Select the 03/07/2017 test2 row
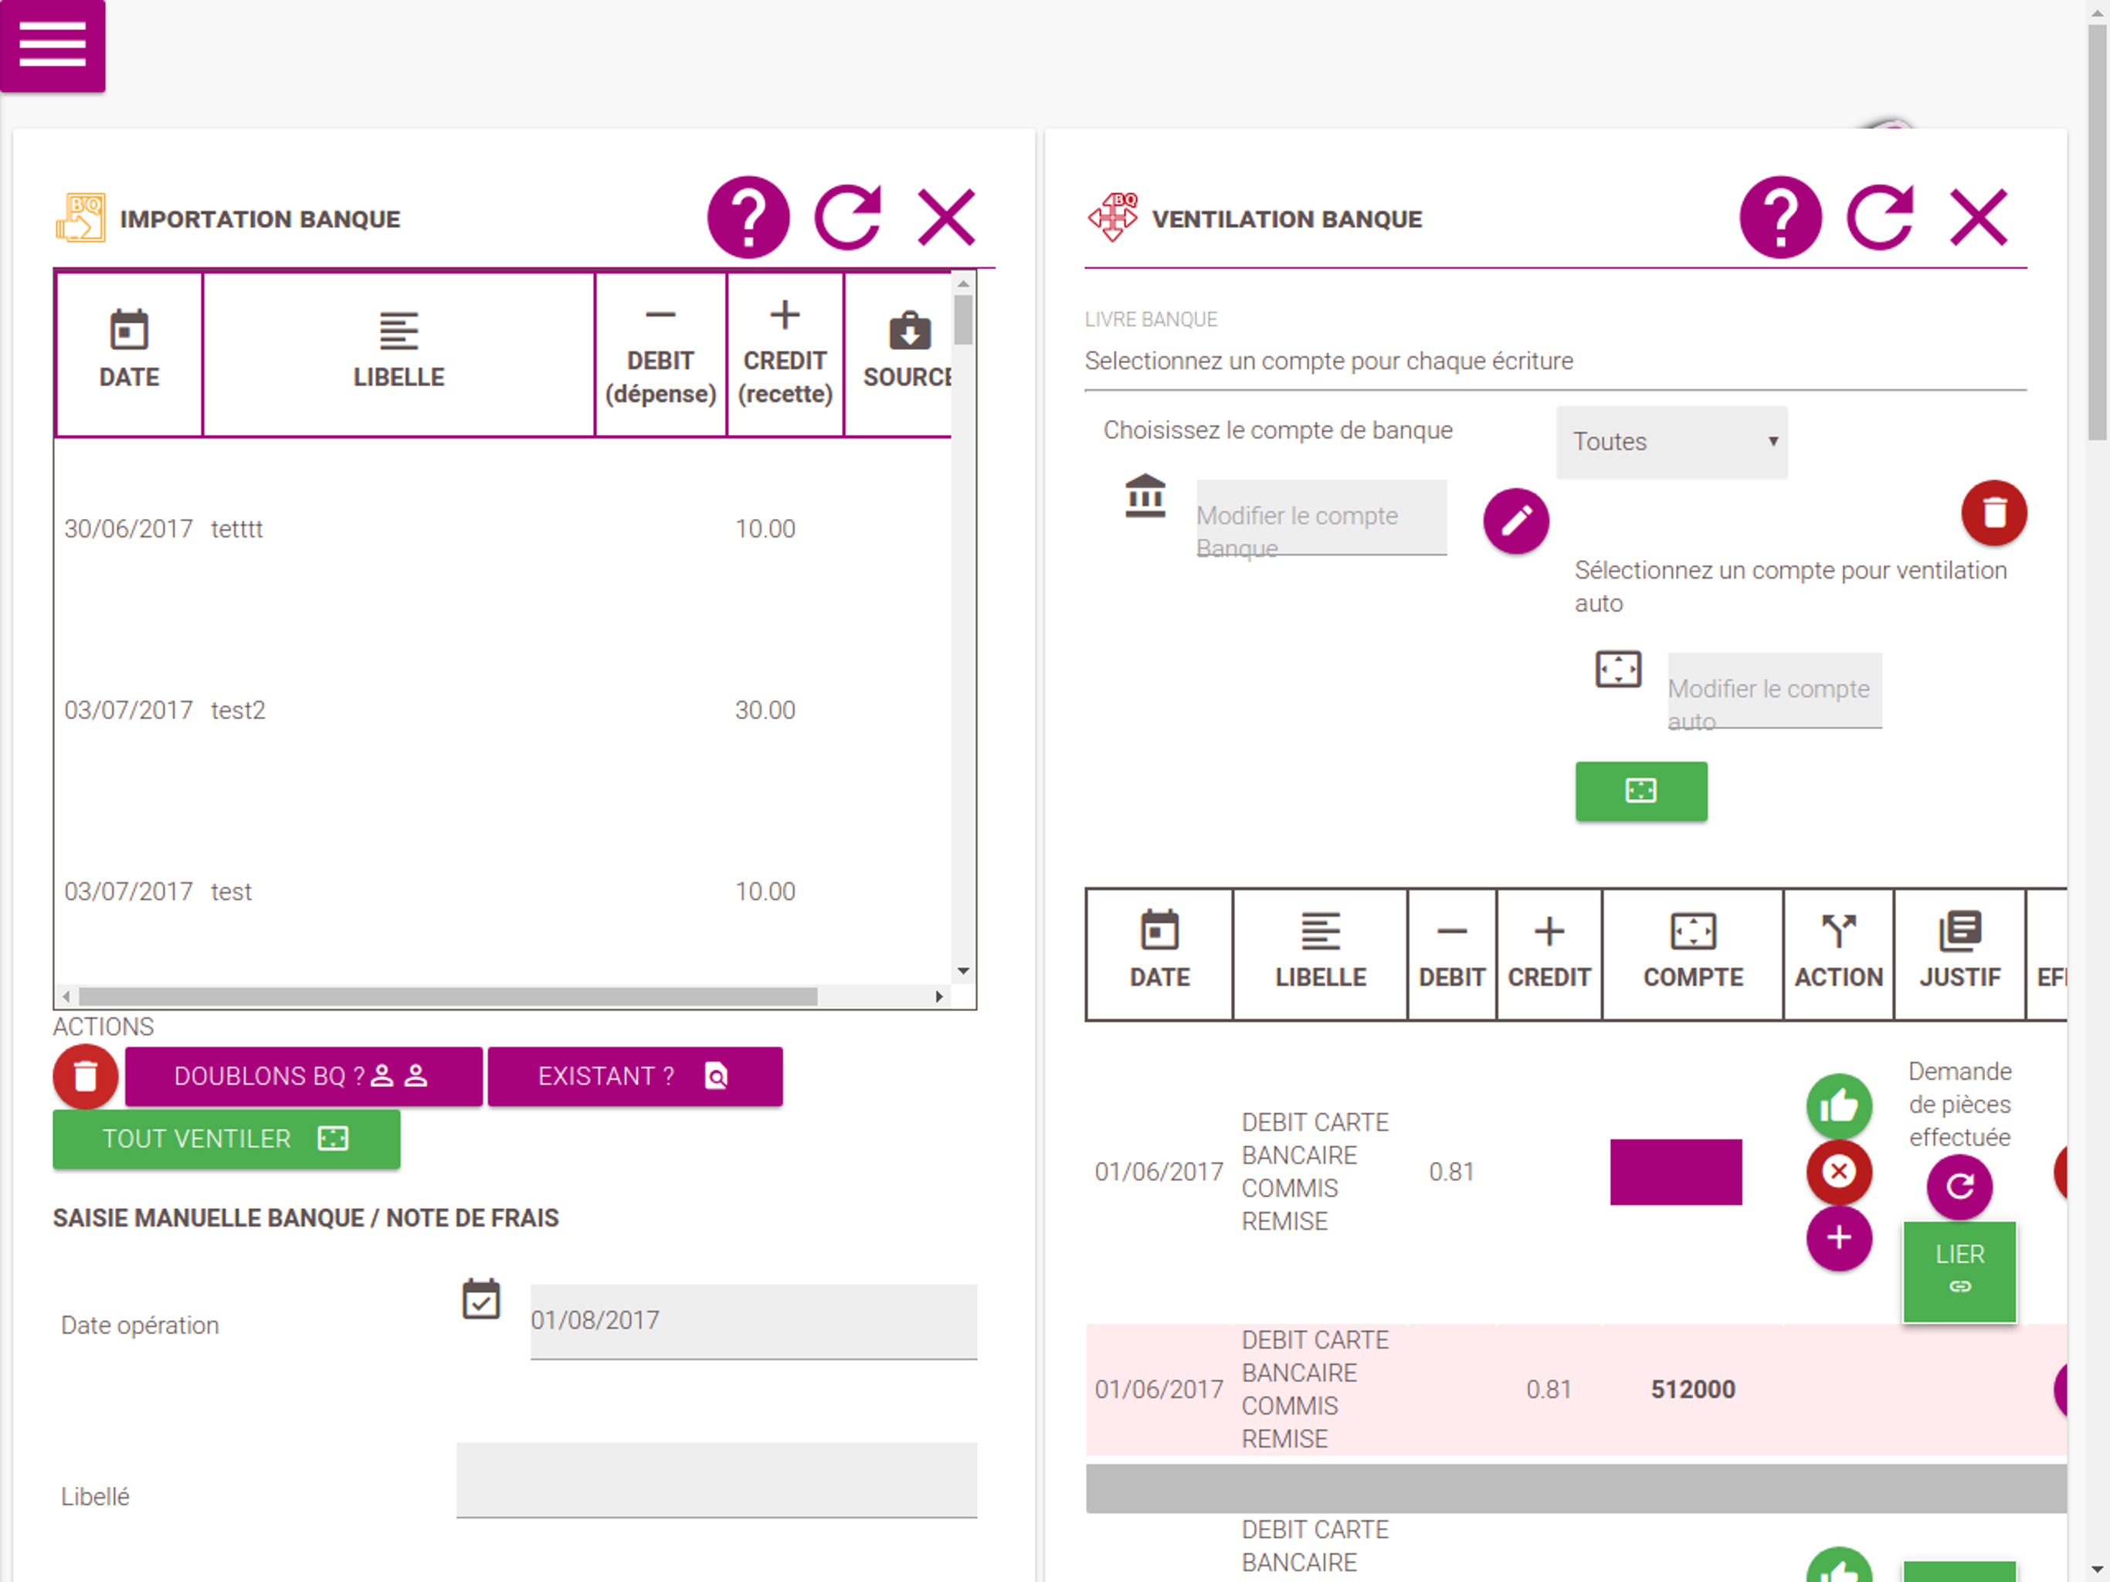This screenshot has height=1582, width=2110. [x=503, y=710]
